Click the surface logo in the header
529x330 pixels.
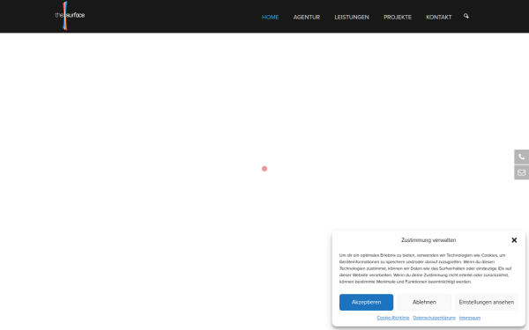[70, 16]
